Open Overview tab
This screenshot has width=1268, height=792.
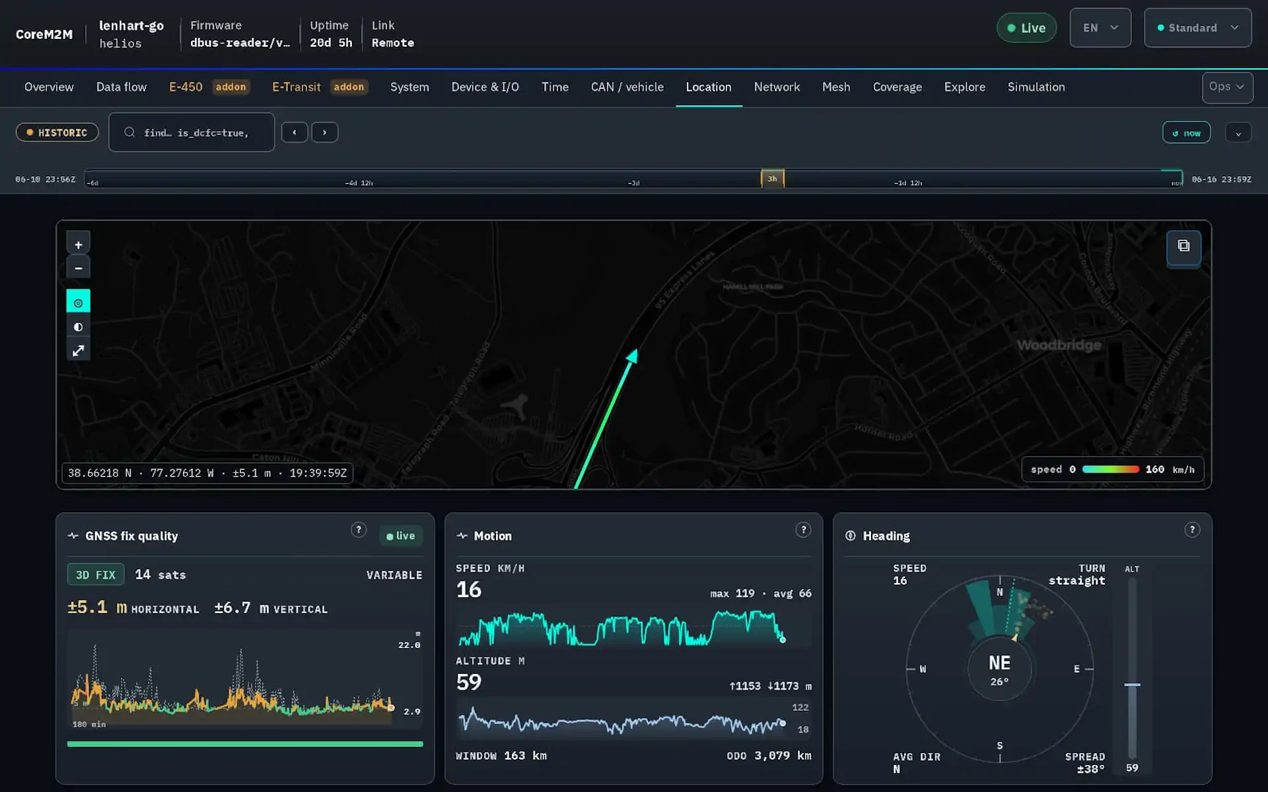point(49,87)
